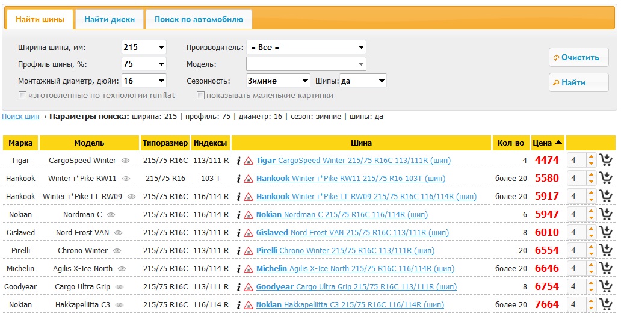
Task: Click quantity field in Nokian Nordman C row
Action: click(576, 215)
